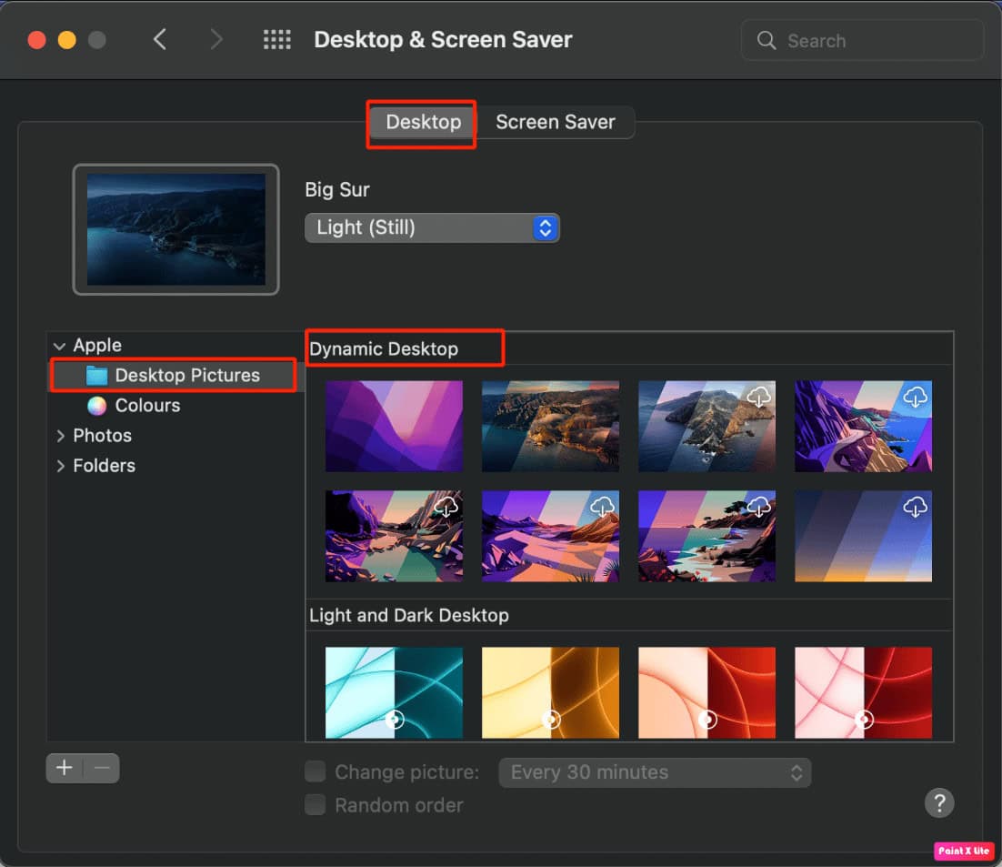Download the Catalina island dynamic wallpaper
This screenshot has width=1002, height=867.
pos(758,397)
